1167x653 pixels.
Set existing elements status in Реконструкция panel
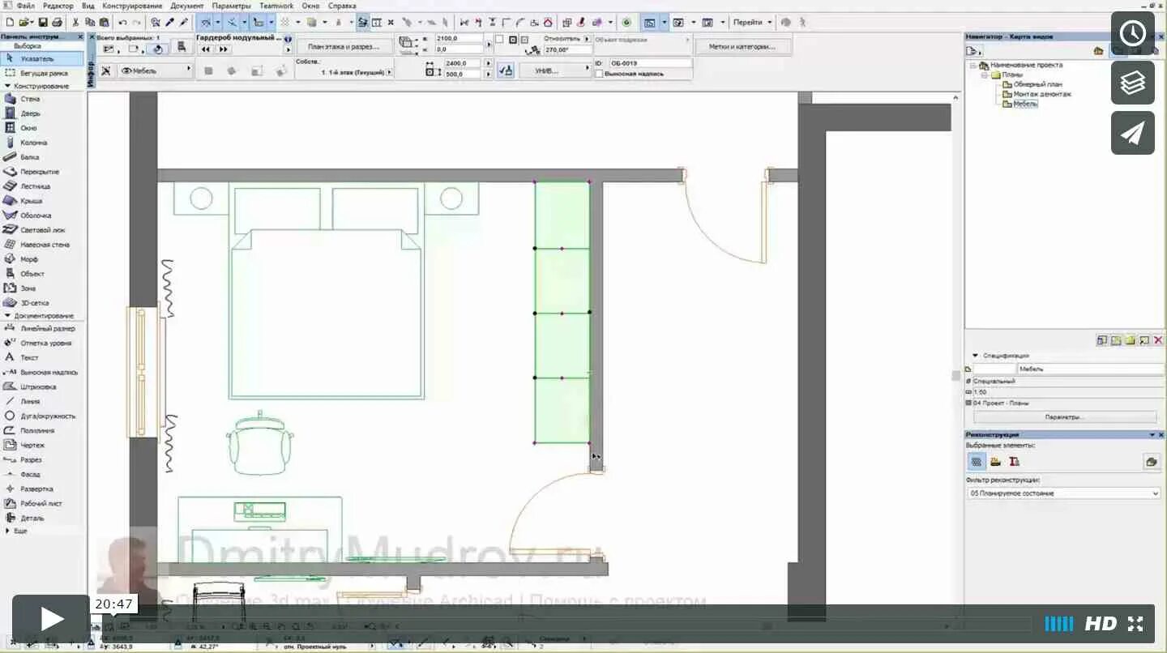pyautogui.click(x=977, y=462)
